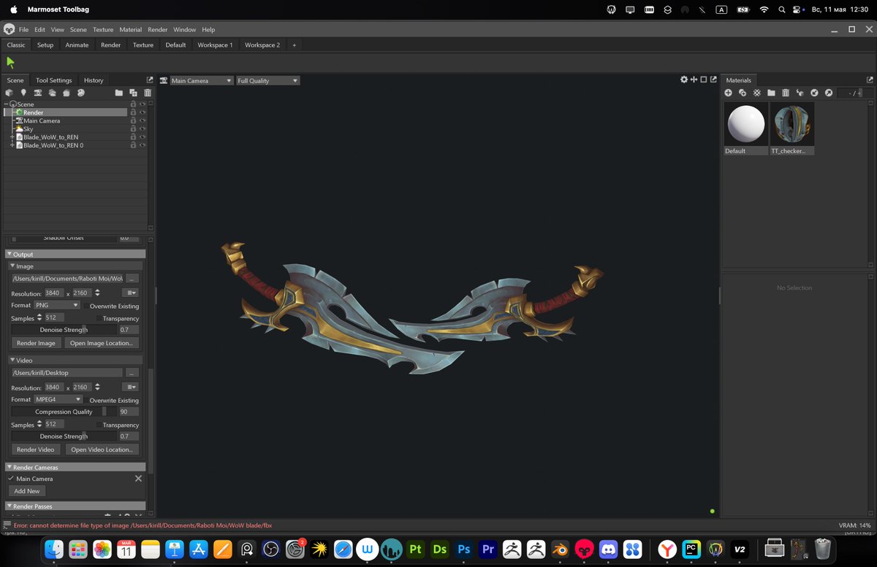Click the duplicate icon in the Scene toolbar
877x567 pixels.
(133, 93)
